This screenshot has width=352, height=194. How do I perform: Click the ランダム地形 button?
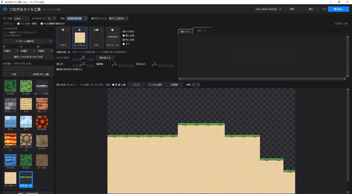click(155, 85)
